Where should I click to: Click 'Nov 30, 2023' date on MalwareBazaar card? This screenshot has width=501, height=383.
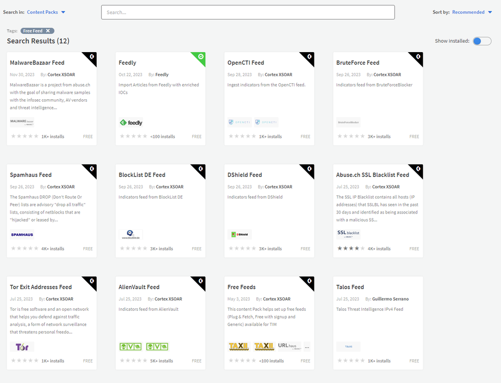coord(22,74)
